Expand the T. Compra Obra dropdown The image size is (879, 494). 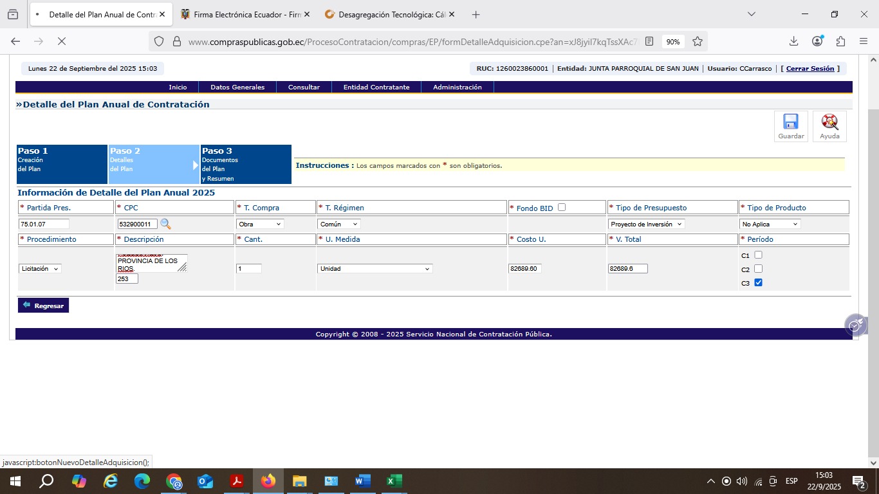pos(260,224)
